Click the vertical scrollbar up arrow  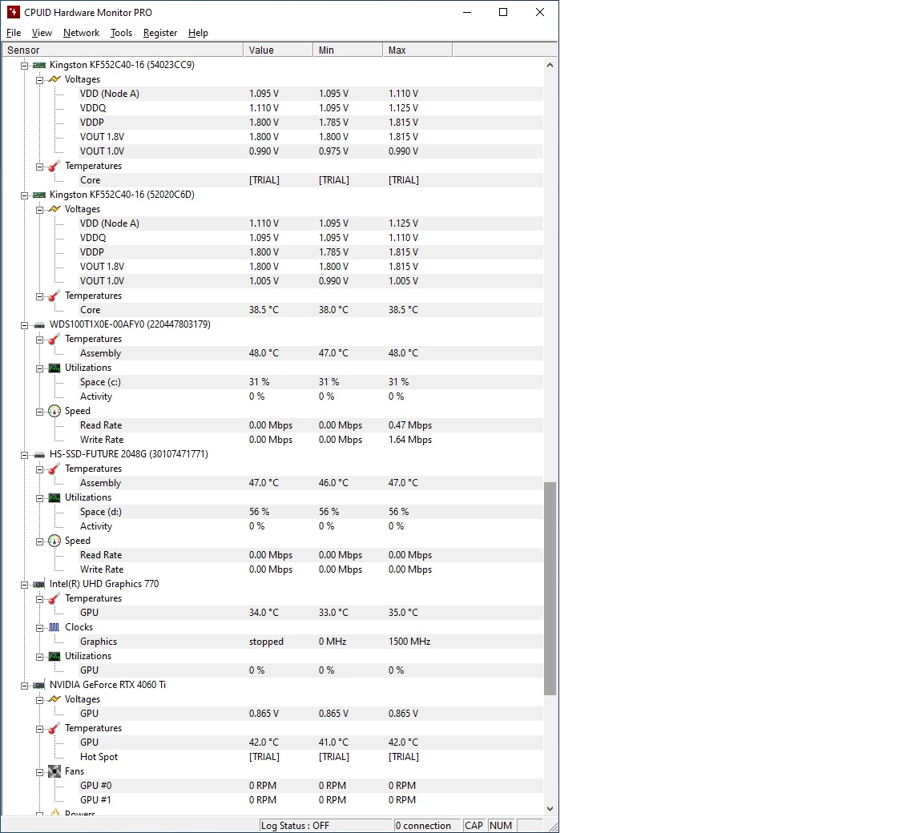click(x=550, y=65)
